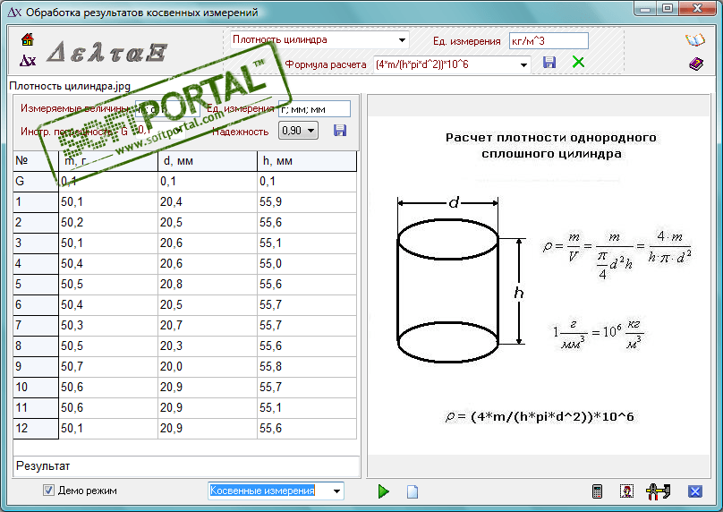This screenshot has width=723, height=512.
Task: Click row 2 cell 50,2
Action: coord(108,222)
